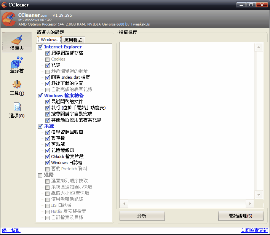The width and height of the screenshot is (270, 235).
Task: Click the CCleaner.com header text
Action: point(33,15)
